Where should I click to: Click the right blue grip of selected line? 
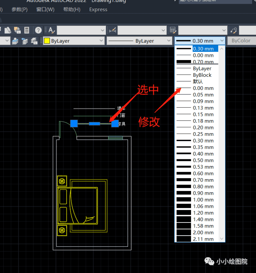click(x=115, y=124)
